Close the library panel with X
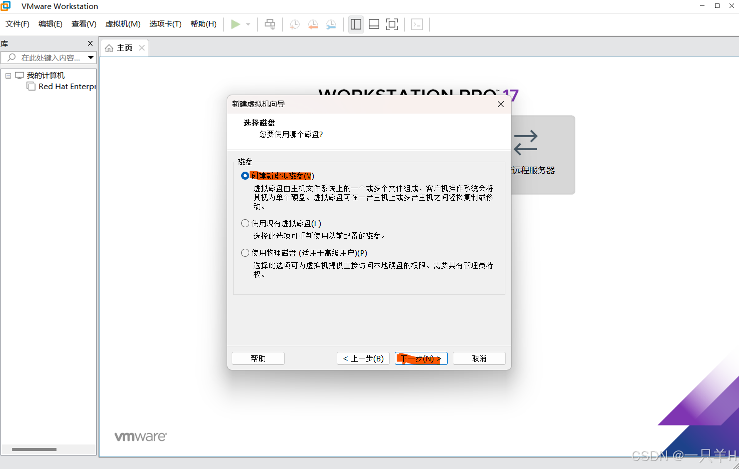The height and width of the screenshot is (469, 739). (x=90, y=44)
